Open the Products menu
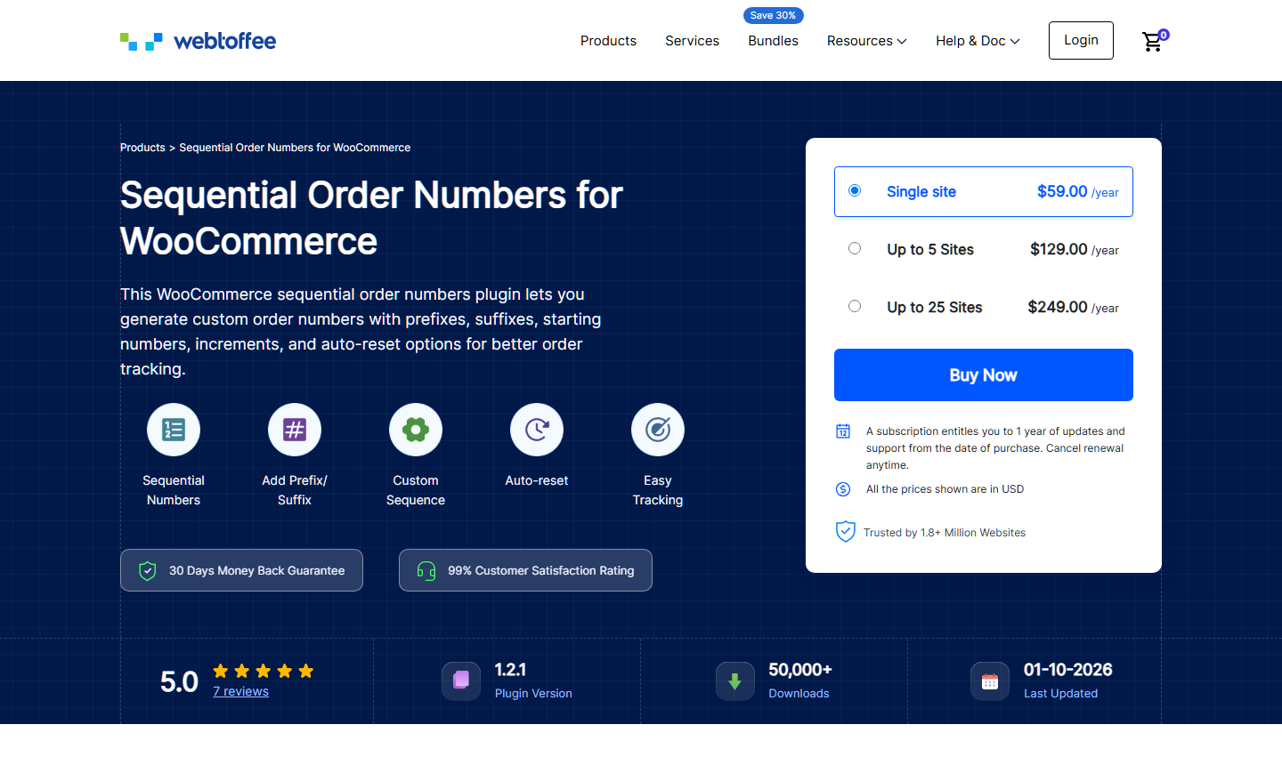Viewport: 1282px width, 765px height. click(x=608, y=41)
